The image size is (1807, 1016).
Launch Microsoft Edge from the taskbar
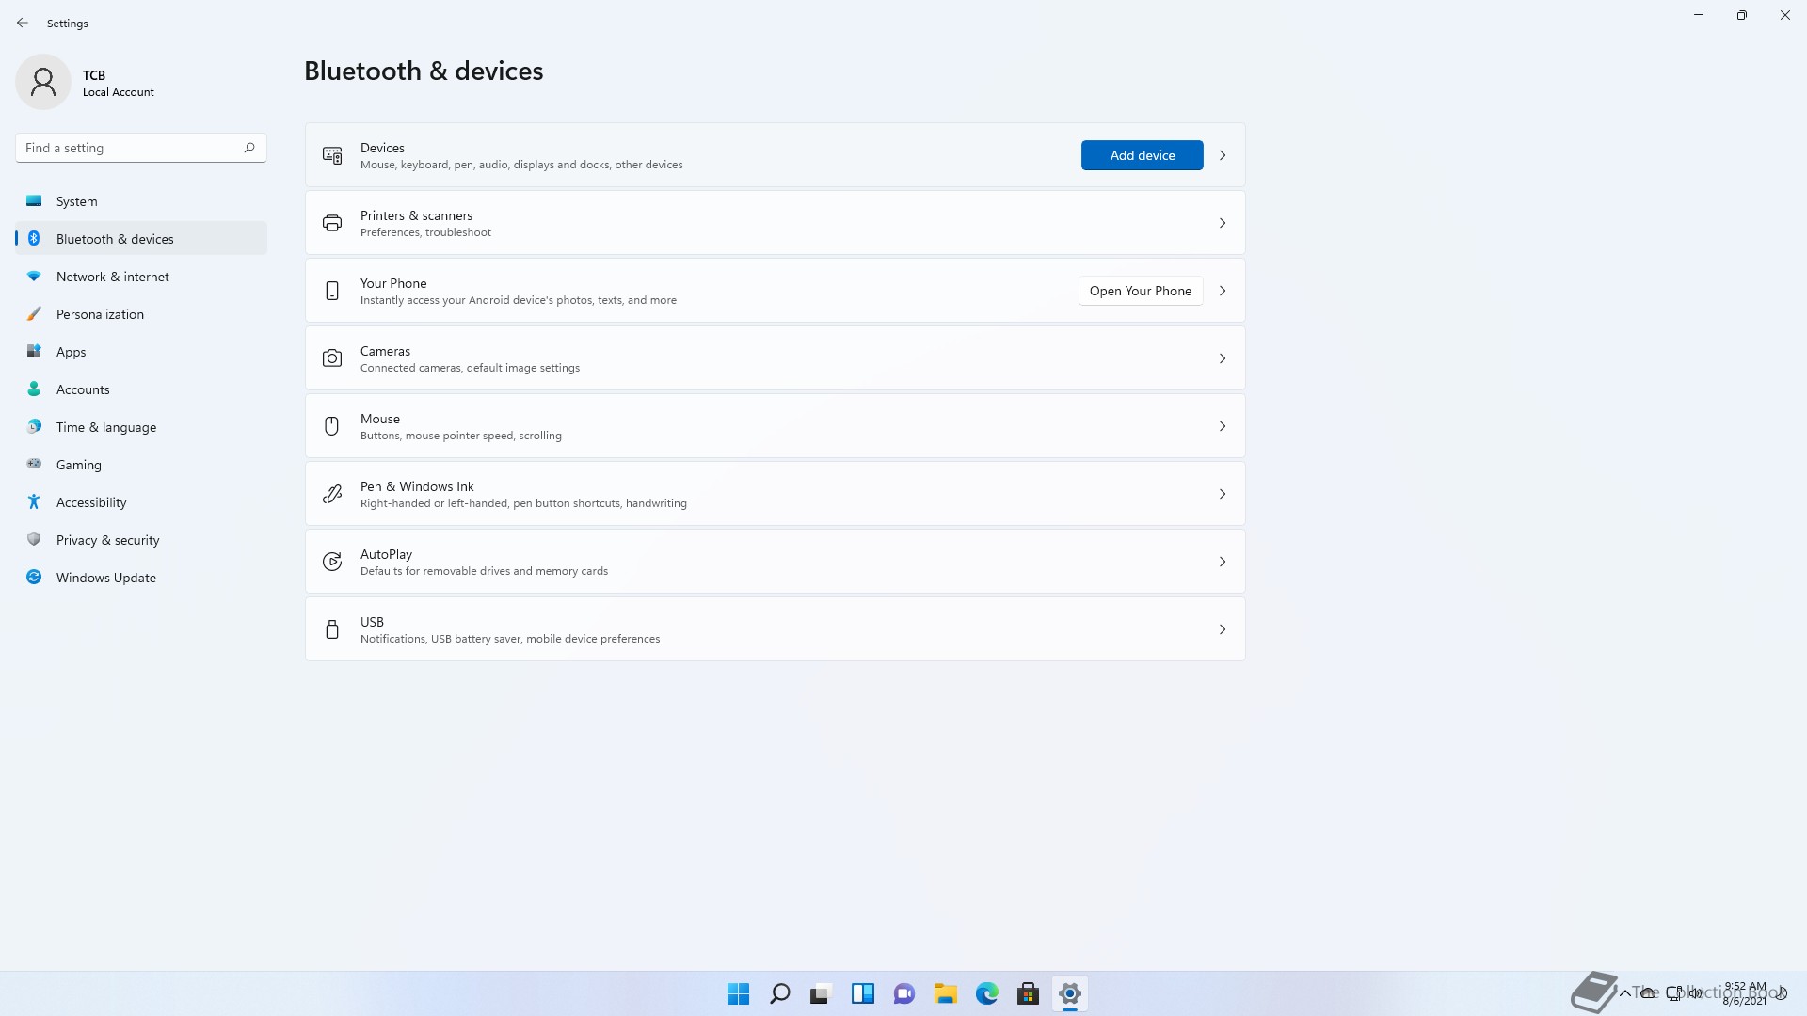pyautogui.click(x=987, y=993)
